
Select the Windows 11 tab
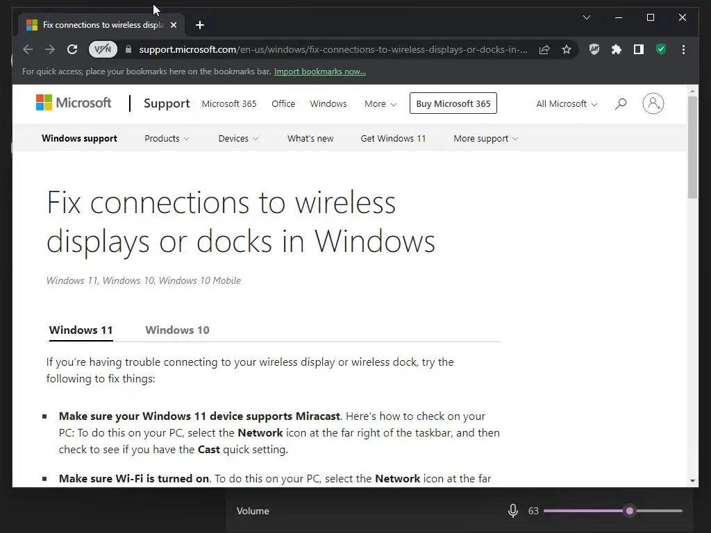coord(81,330)
